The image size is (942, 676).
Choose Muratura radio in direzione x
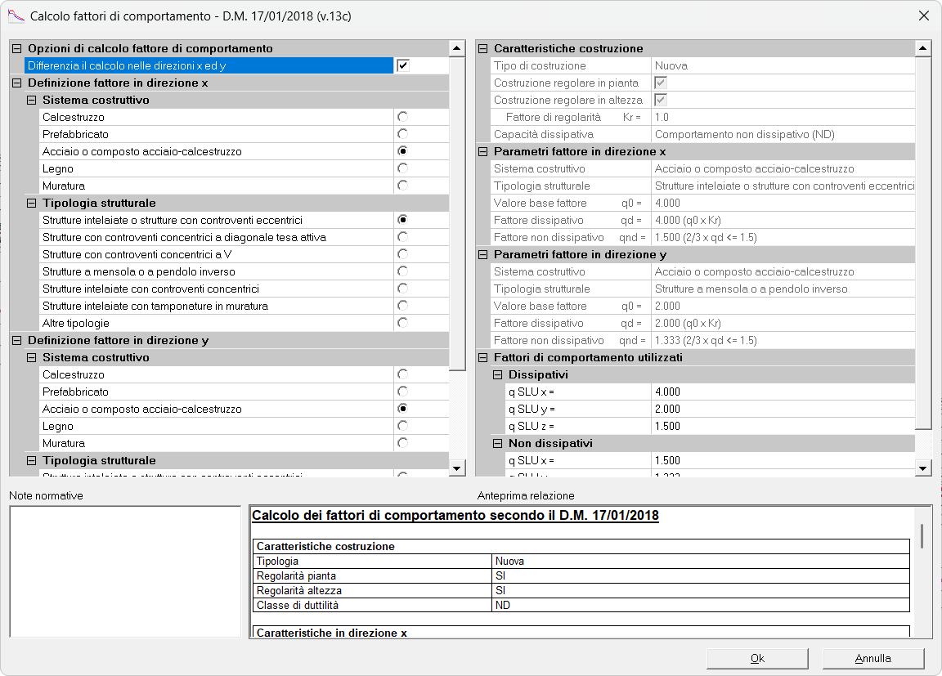pyautogui.click(x=402, y=186)
